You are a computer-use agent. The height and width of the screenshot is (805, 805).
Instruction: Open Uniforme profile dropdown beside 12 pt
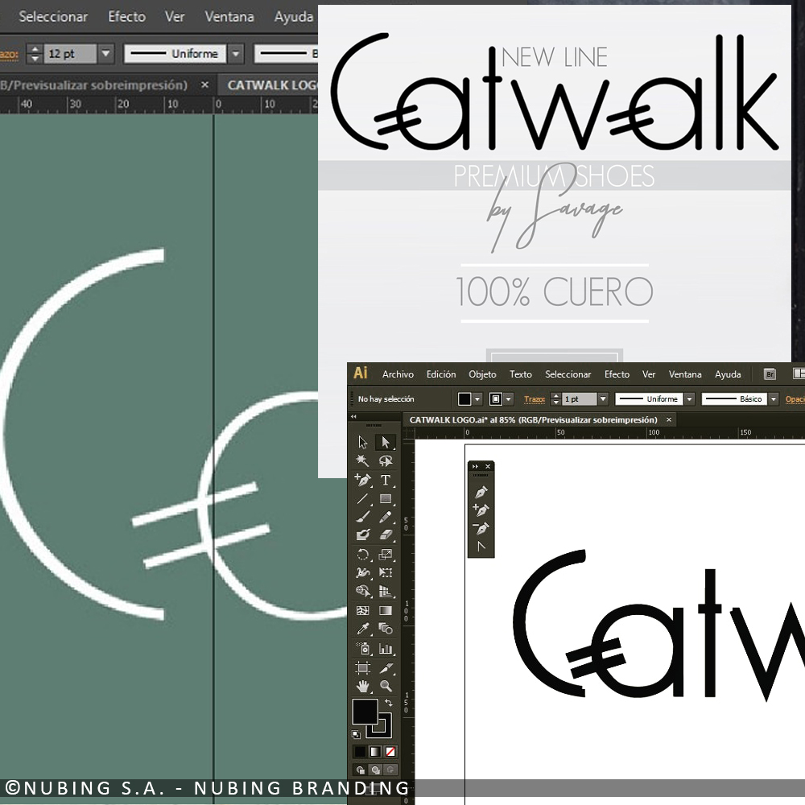(236, 53)
